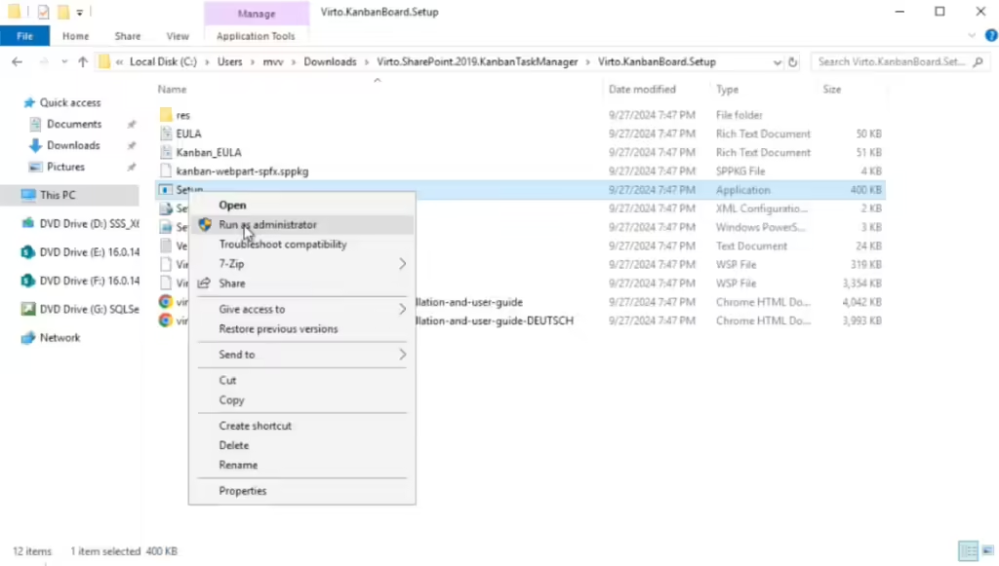Sort by Name column header
999x566 pixels.
172,89
